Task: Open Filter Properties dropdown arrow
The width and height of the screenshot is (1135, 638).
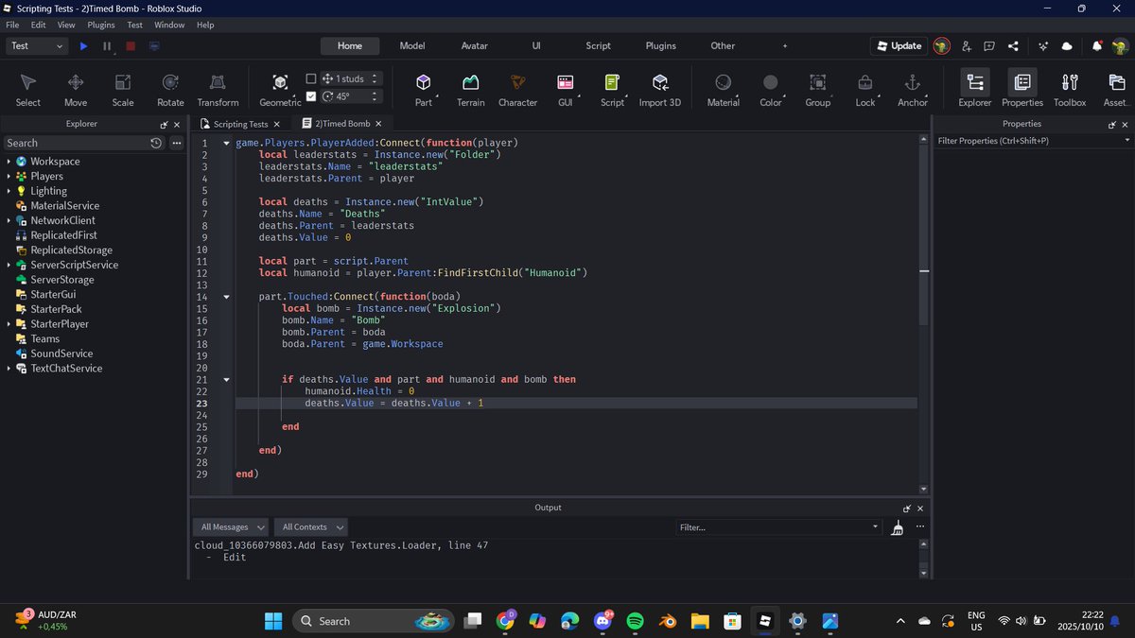Action: click(x=1126, y=141)
